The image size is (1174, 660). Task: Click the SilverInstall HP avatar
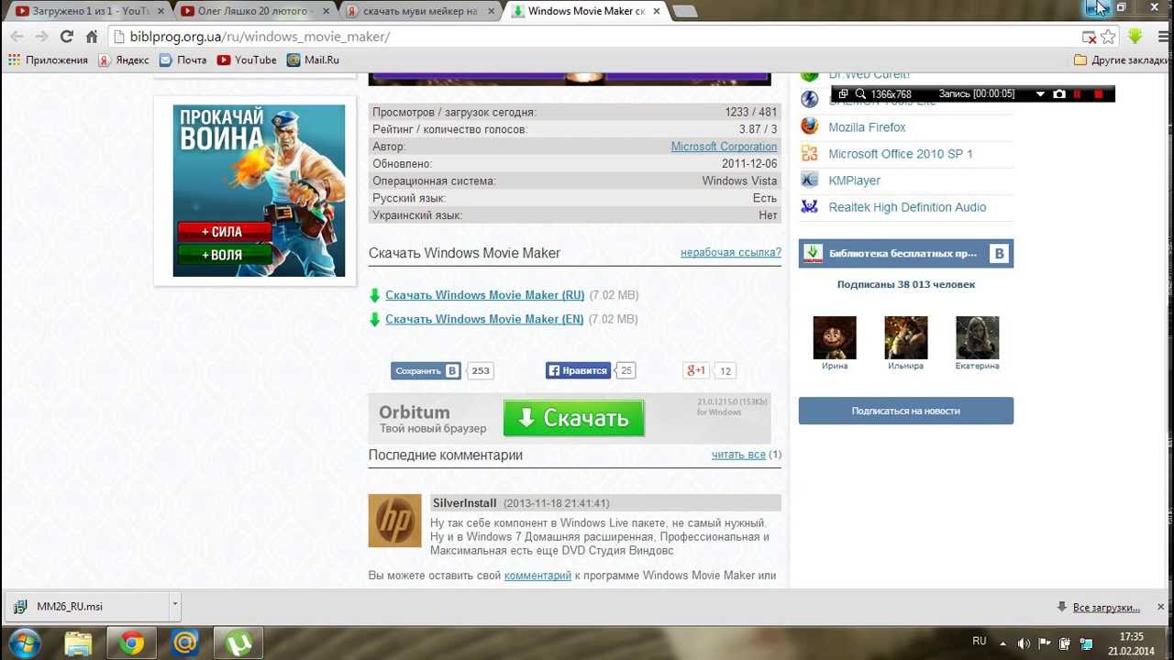click(x=394, y=521)
